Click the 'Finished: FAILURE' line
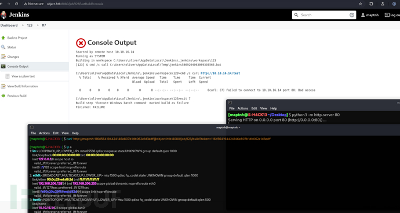The width and height of the screenshot is (400, 213). (x=90, y=107)
